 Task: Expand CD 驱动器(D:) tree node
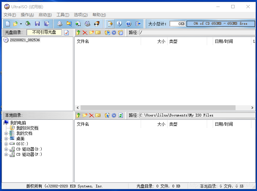pyautogui.click(x=6, y=149)
